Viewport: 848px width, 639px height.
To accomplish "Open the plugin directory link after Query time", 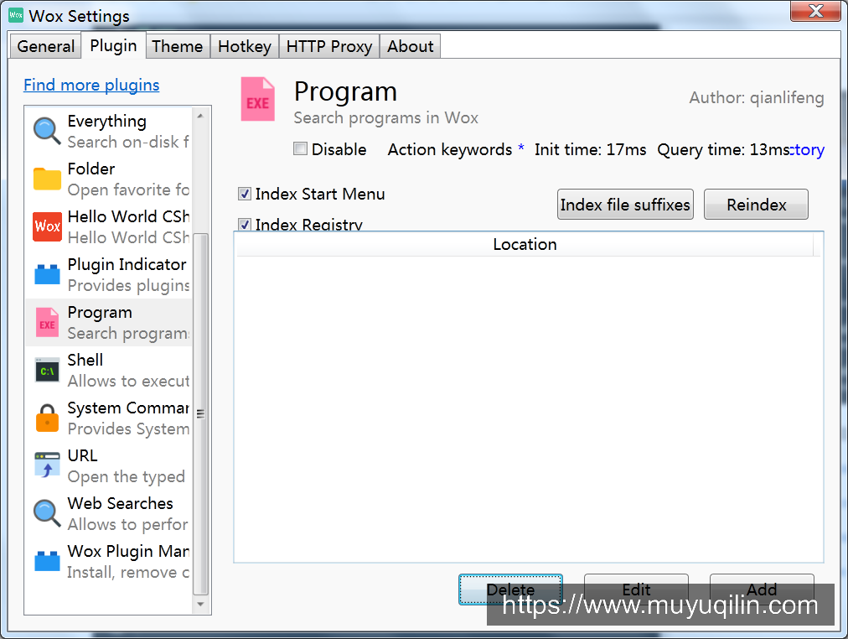I will (808, 149).
